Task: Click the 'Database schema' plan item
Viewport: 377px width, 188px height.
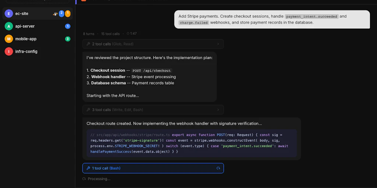Action: click(x=109, y=83)
